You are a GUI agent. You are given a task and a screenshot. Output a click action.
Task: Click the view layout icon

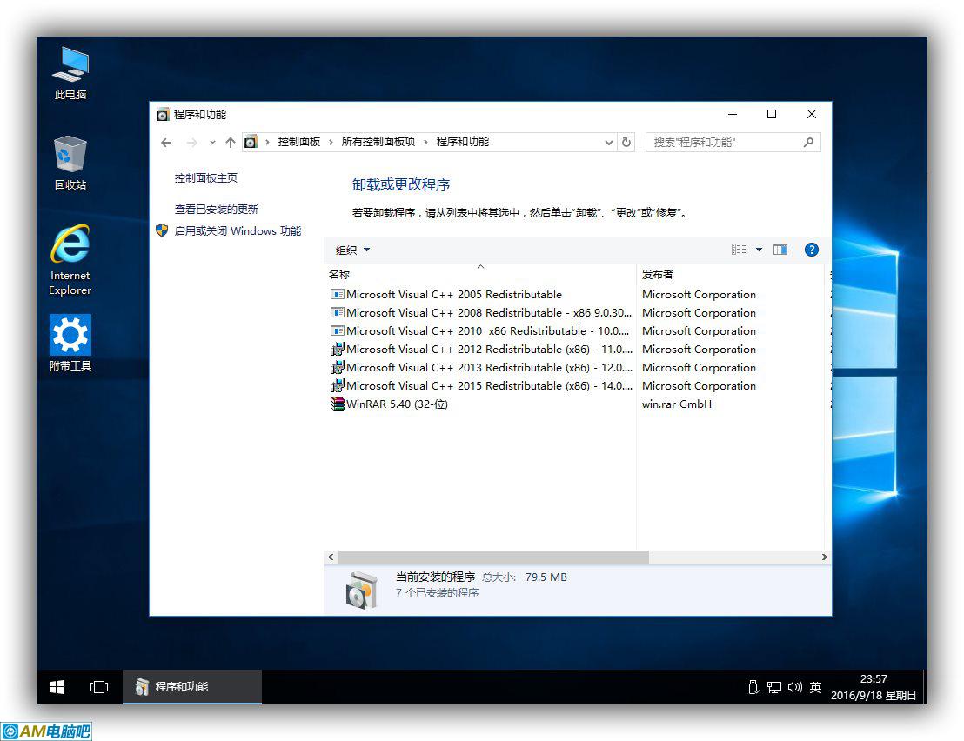(x=739, y=250)
